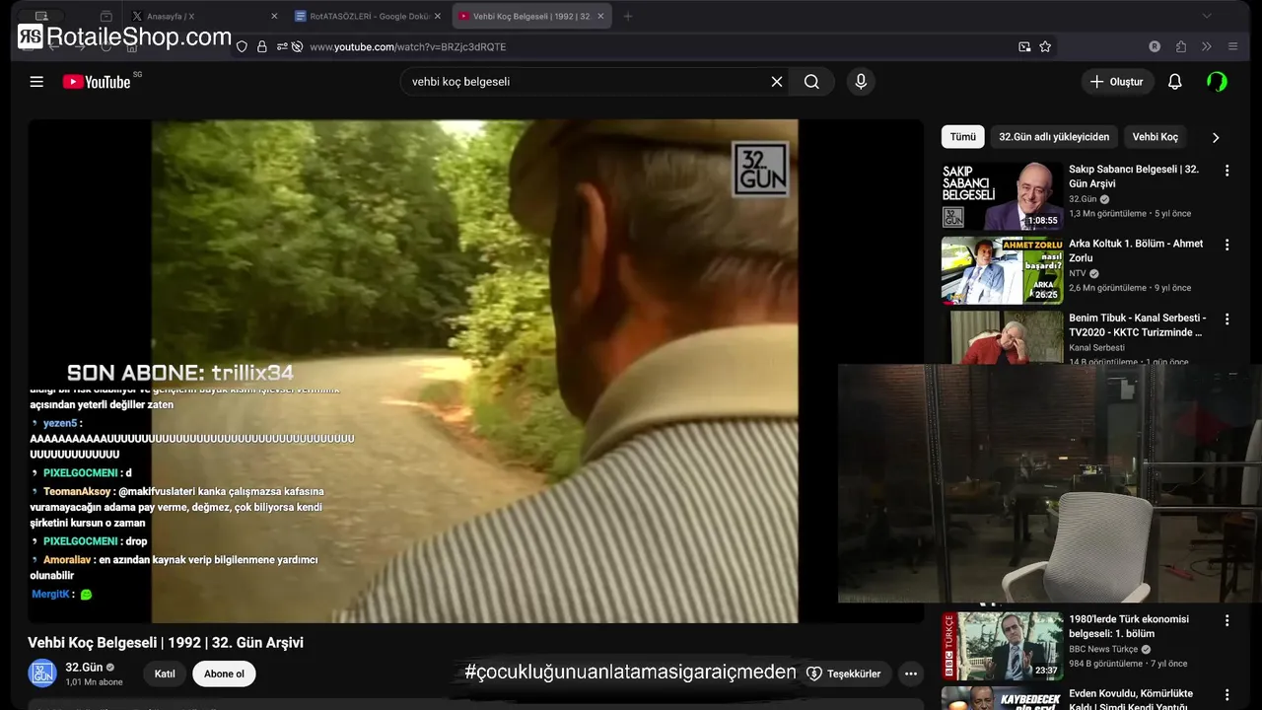Open Kanal Serbesti channel link
Viewport: 1262px width, 710px height.
(x=1096, y=347)
